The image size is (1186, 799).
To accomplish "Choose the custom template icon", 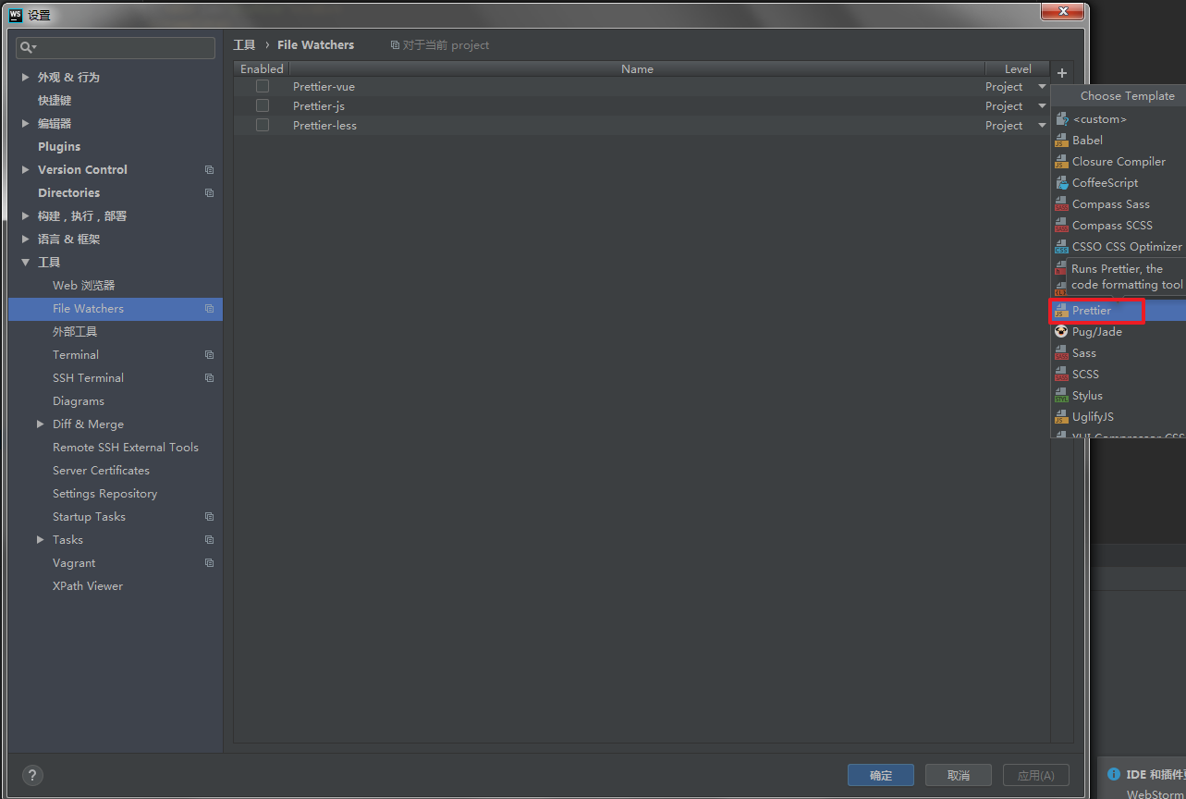I will 1062,119.
